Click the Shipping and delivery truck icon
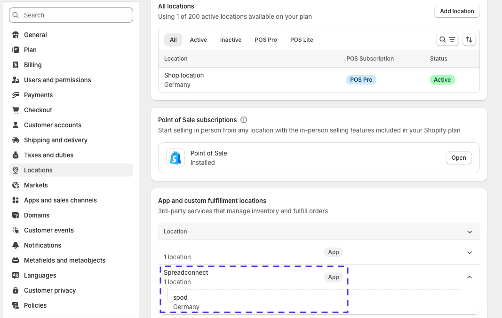The height and width of the screenshot is (318, 502). 16,140
